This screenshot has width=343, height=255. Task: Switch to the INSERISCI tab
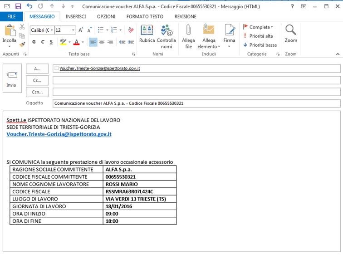point(76,17)
